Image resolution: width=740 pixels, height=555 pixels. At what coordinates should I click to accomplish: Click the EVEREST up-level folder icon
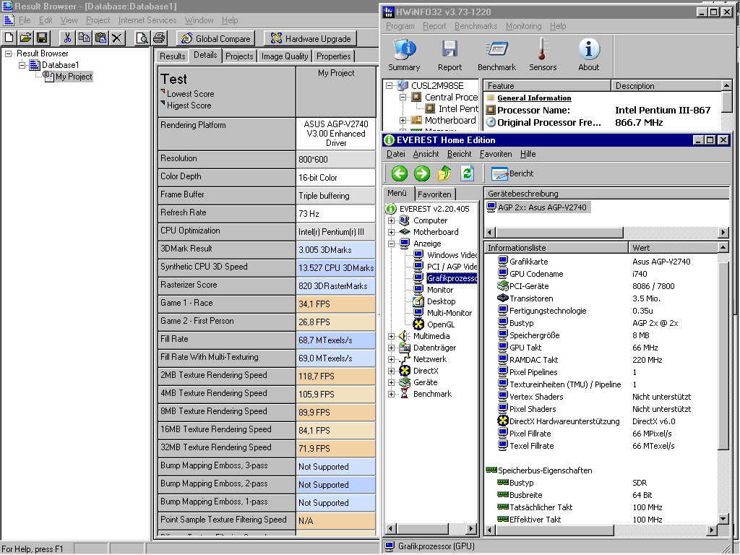(x=444, y=173)
